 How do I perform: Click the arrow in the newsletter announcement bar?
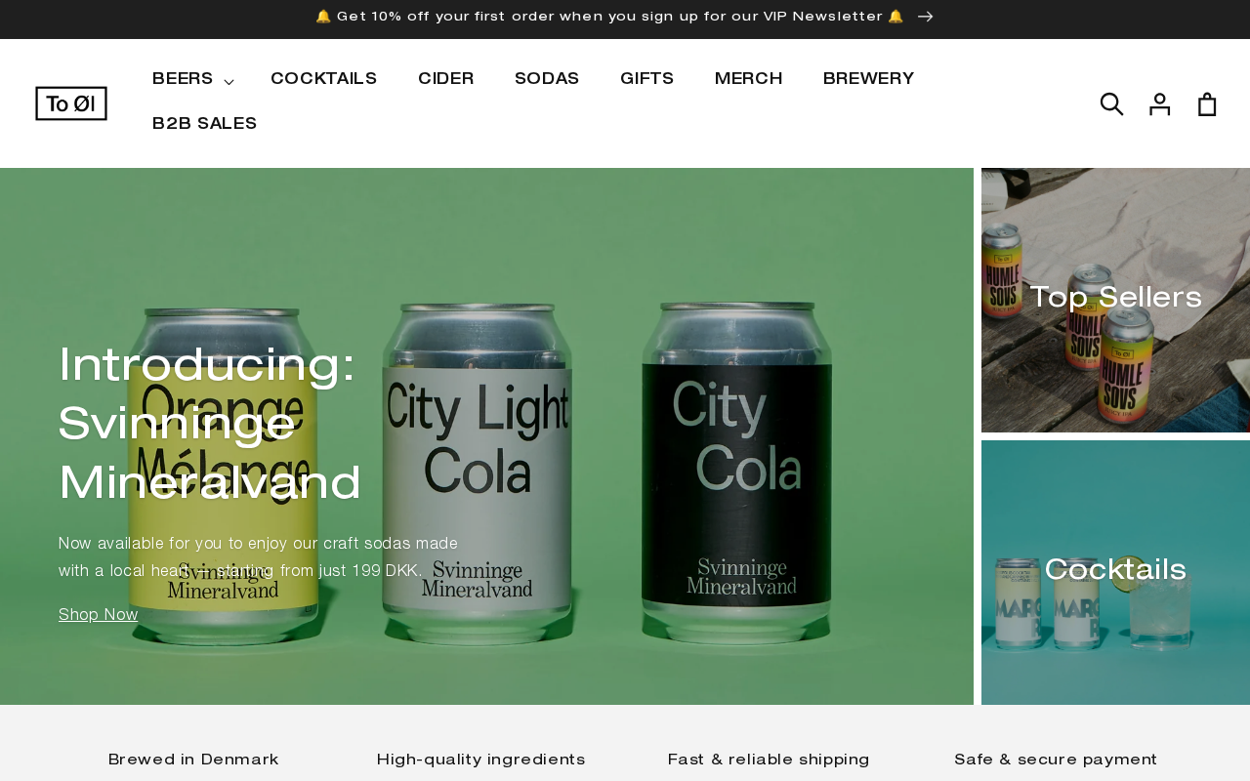pos(926,17)
